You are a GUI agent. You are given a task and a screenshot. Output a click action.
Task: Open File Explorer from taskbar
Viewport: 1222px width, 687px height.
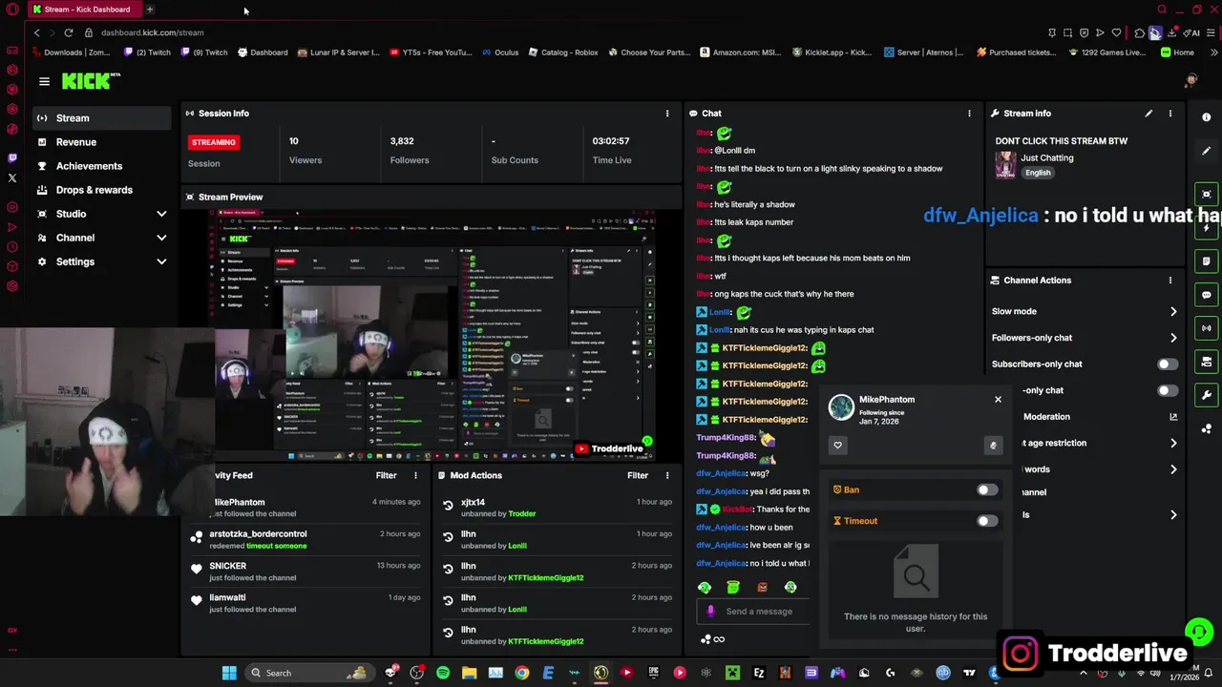(469, 673)
